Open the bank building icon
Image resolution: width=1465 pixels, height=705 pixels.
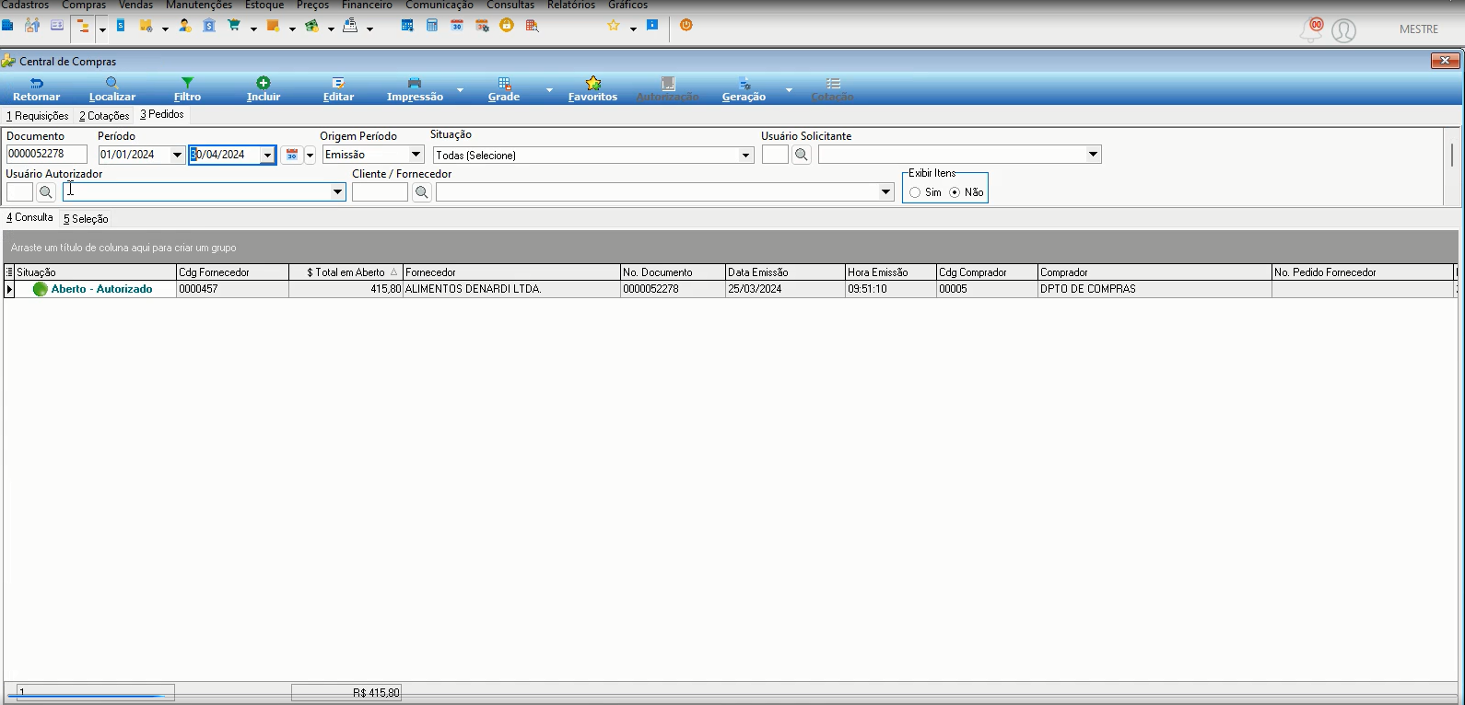[209, 26]
